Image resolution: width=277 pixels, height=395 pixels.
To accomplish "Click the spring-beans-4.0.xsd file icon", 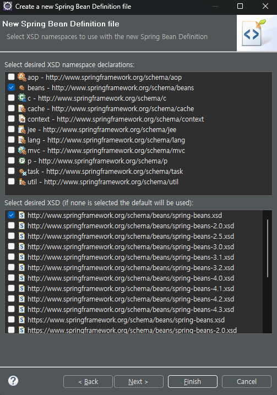I will (x=22, y=278).
